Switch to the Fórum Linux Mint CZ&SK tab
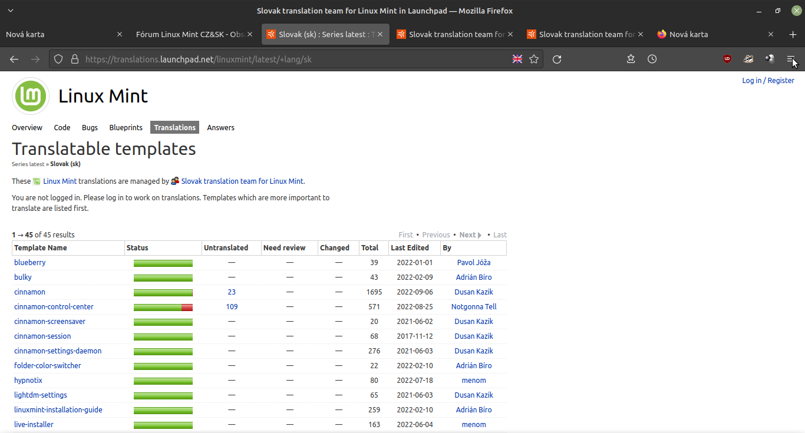 click(190, 34)
